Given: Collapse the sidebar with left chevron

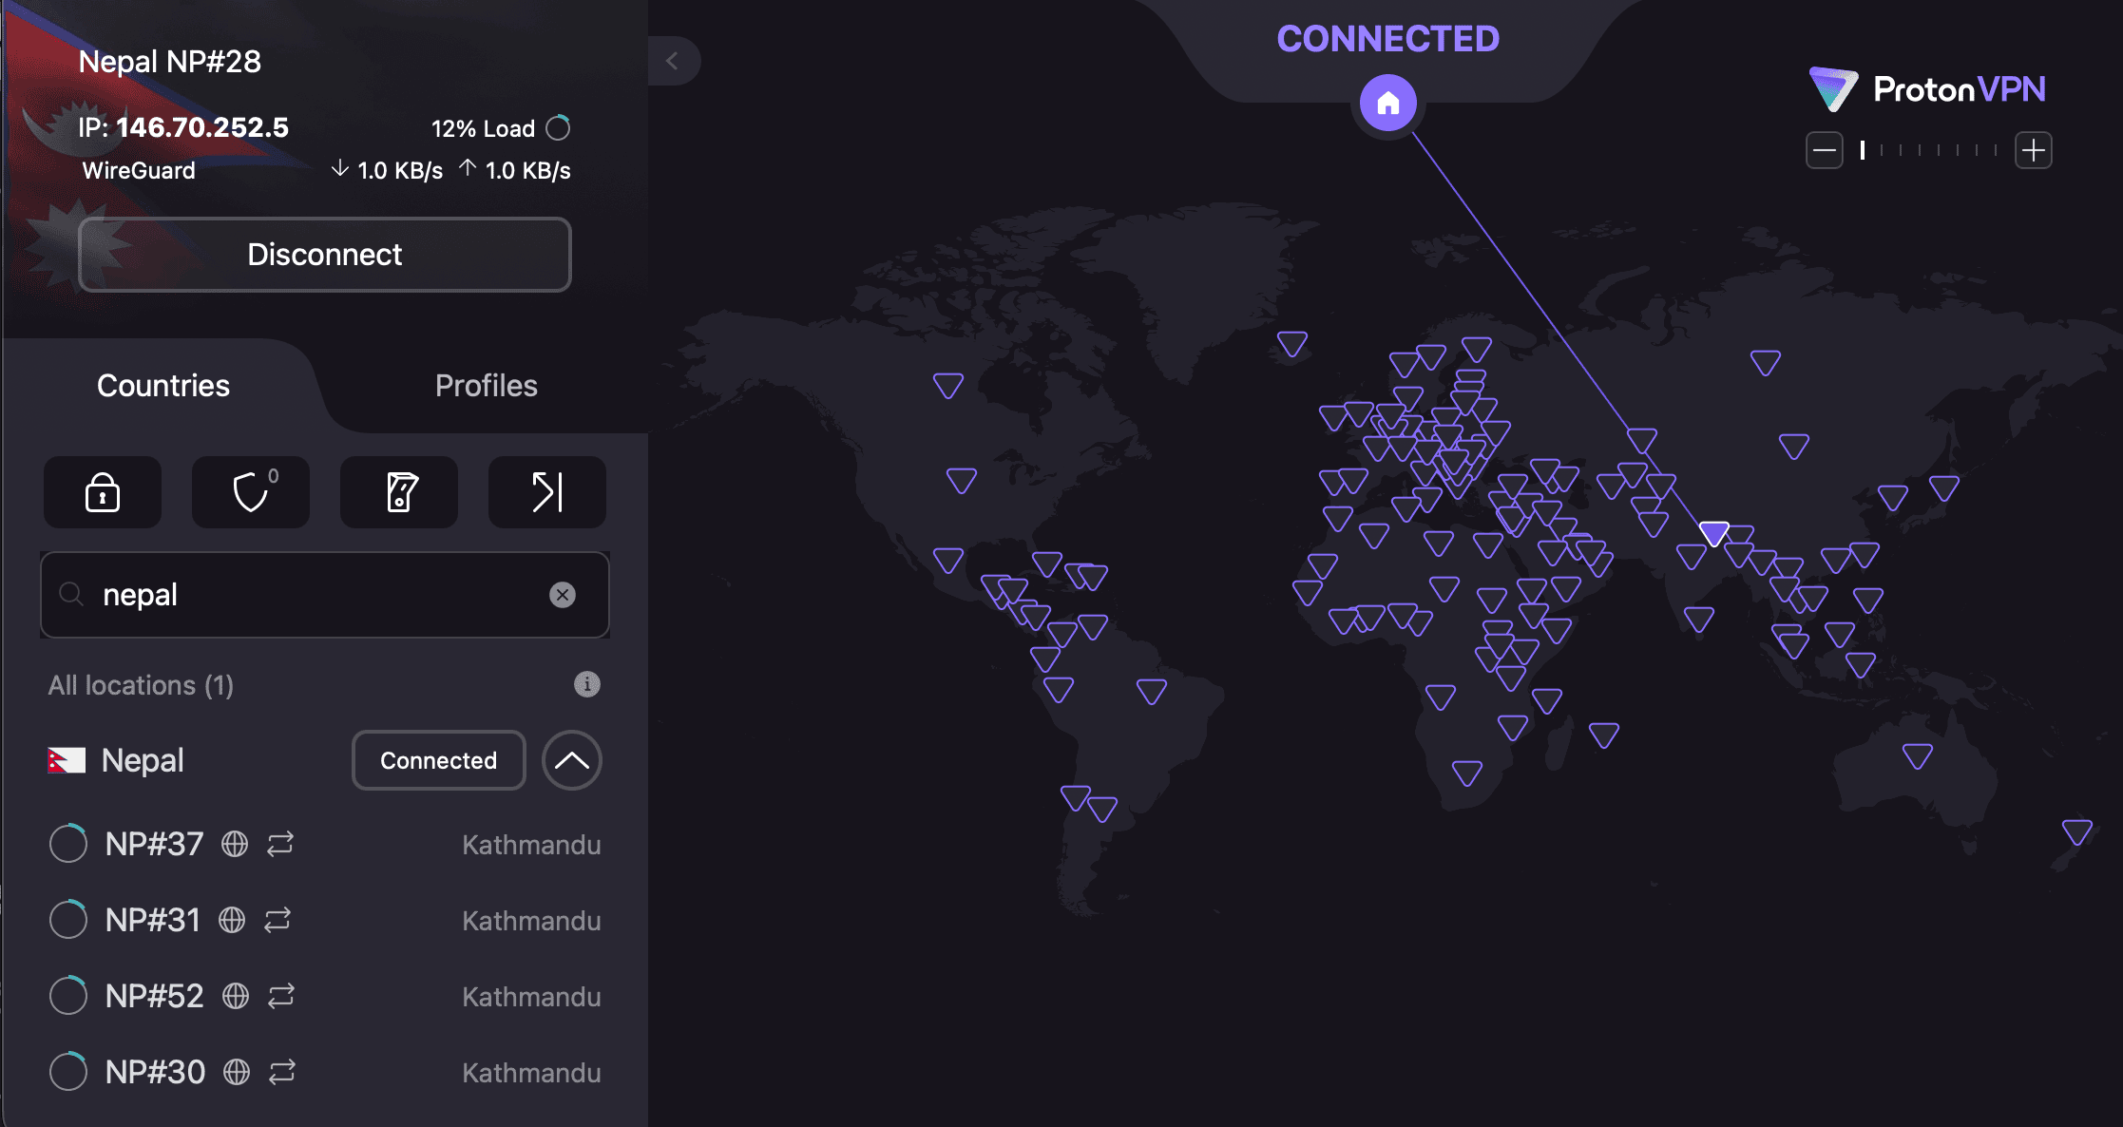Looking at the screenshot, I should coord(673,61).
